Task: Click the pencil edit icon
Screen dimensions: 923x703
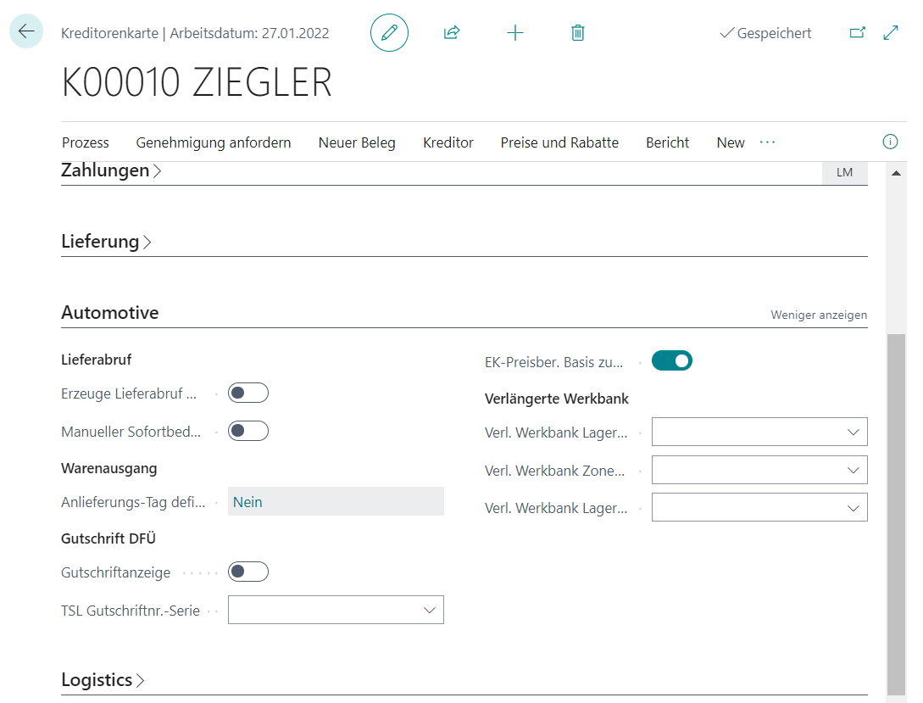Action: point(389,33)
